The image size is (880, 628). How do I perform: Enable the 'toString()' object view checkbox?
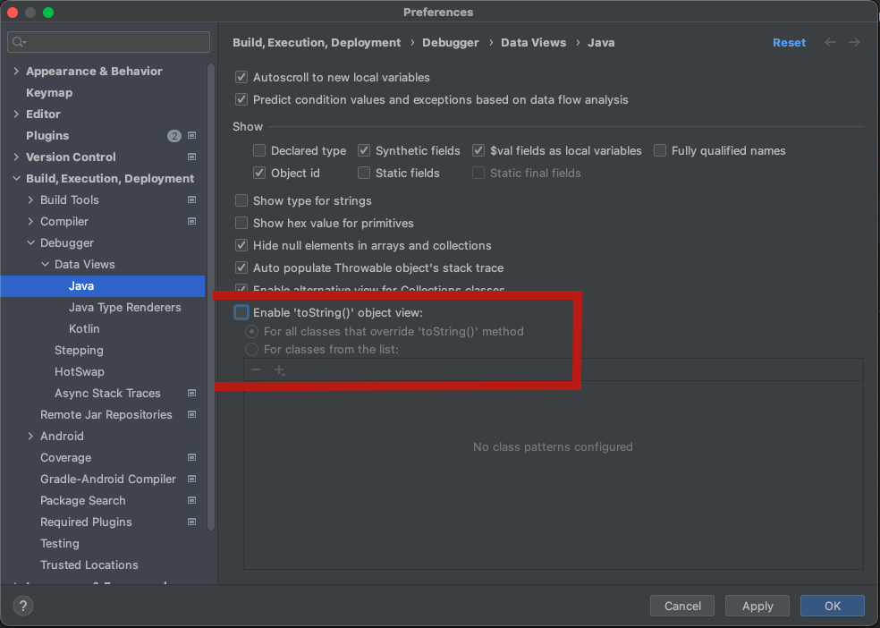coord(241,312)
